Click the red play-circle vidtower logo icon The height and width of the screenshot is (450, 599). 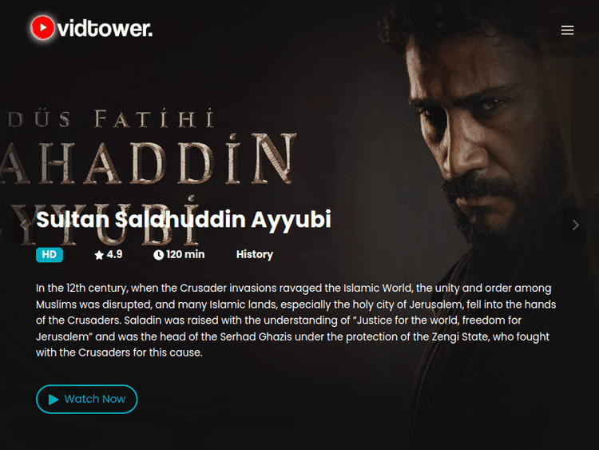tap(42, 27)
